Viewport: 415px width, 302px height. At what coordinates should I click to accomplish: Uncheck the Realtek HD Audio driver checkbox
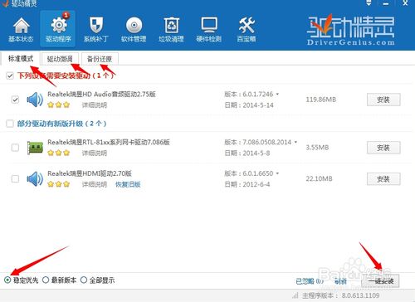click(x=15, y=100)
